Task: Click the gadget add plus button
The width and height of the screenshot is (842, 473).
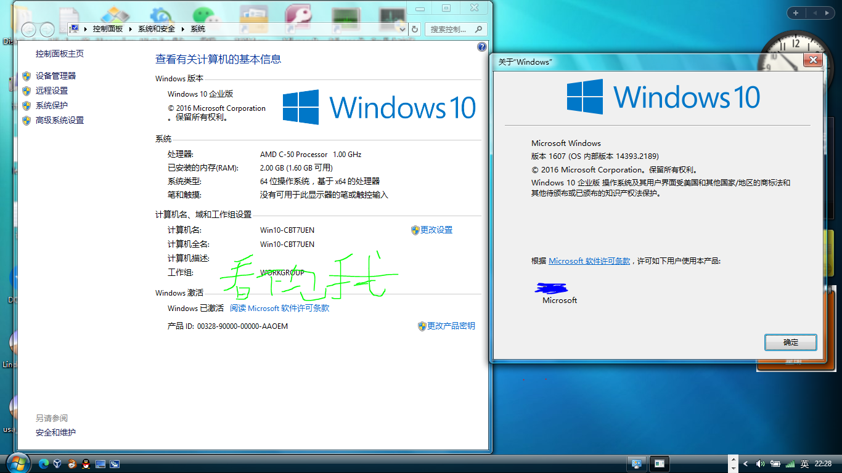Action: pyautogui.click(x=796, y=12)
